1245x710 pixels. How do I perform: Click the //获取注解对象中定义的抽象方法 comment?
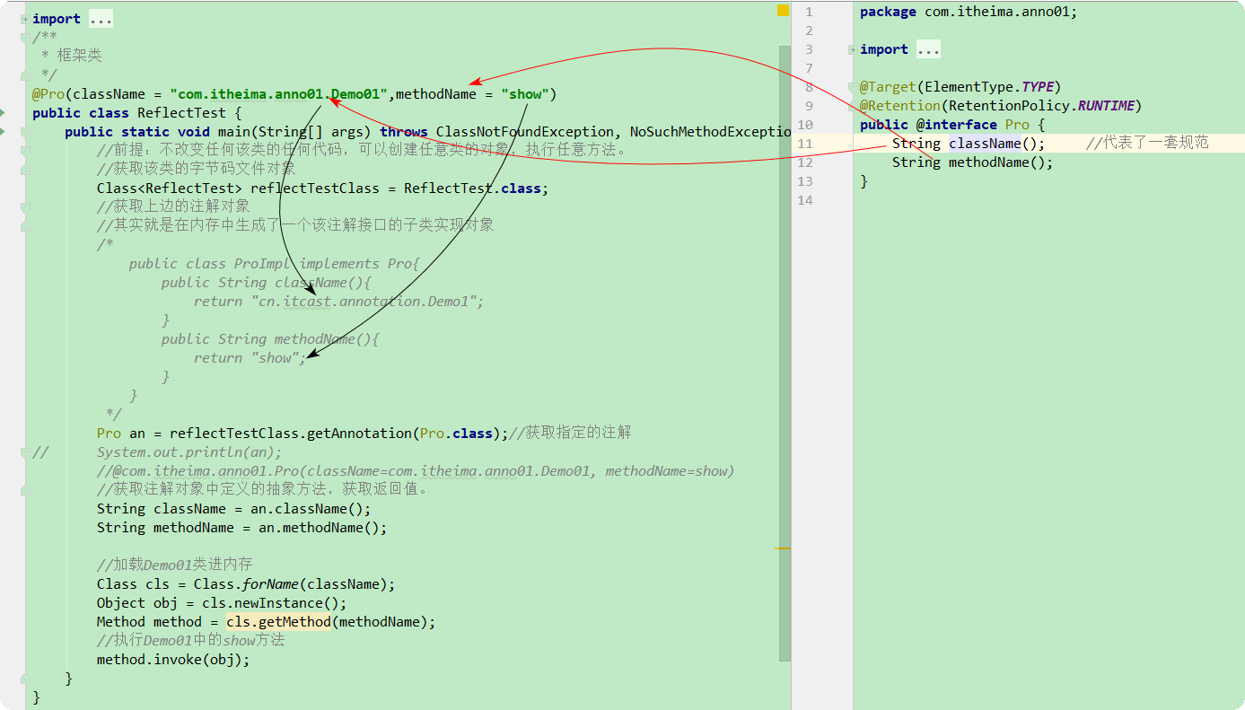(263, 489)
